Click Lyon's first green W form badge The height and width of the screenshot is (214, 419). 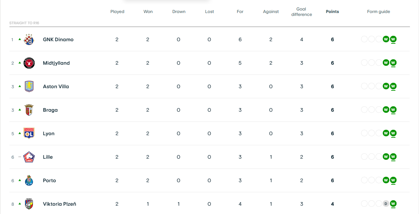click(386, 133)
